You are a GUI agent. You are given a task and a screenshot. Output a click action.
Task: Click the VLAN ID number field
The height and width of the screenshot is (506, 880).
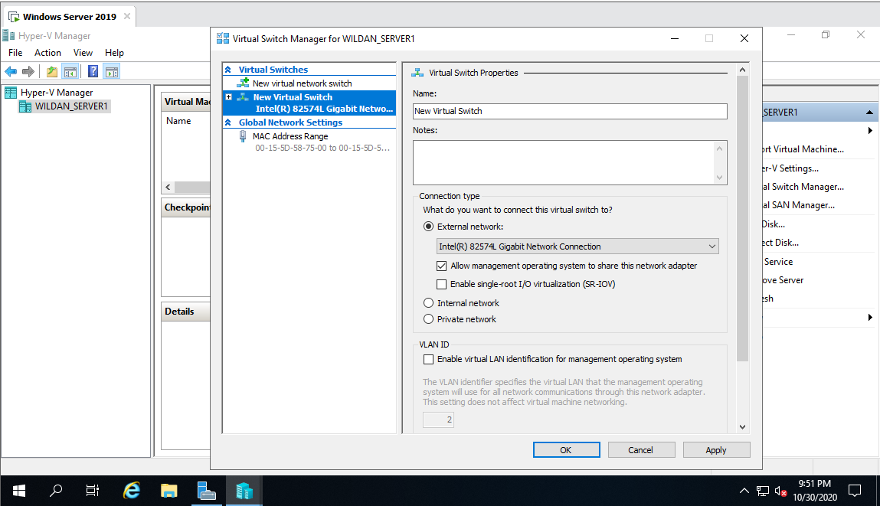[438, 419]
